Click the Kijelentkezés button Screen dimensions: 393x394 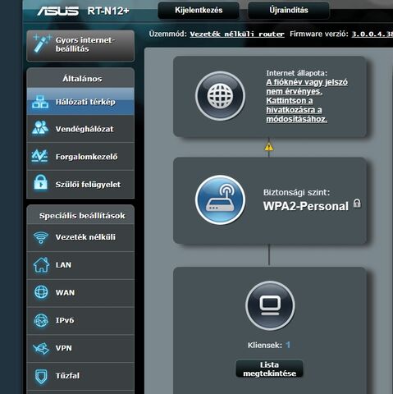(199, 11)
